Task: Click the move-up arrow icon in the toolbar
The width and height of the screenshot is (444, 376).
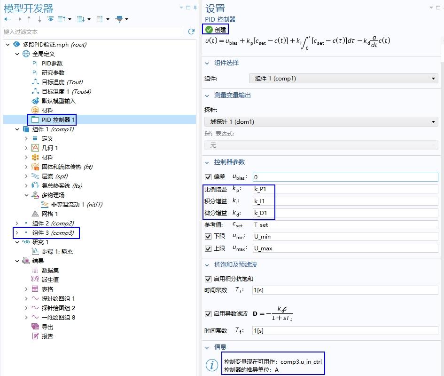Action: [28, 19]
